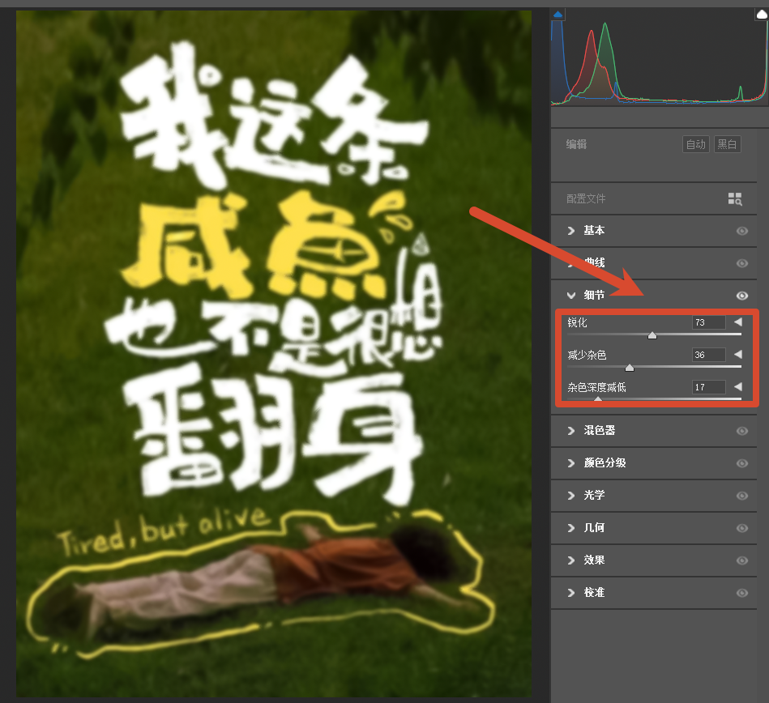Expand 减少杂色 options with its triangle arrow
The image size is (769, 703).
738,354
